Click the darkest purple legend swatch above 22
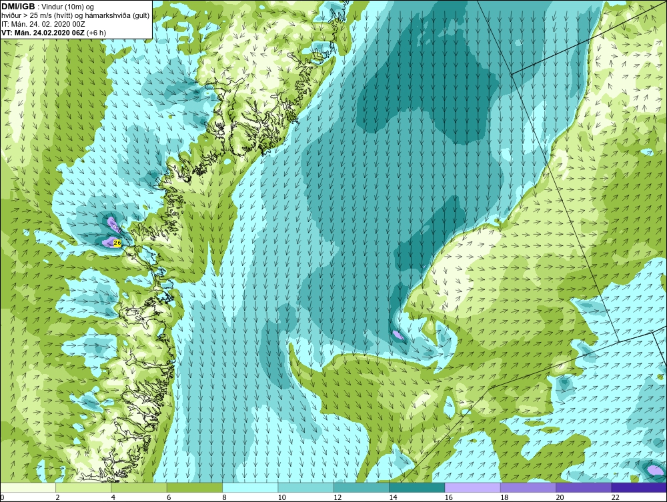 (639, 487)
